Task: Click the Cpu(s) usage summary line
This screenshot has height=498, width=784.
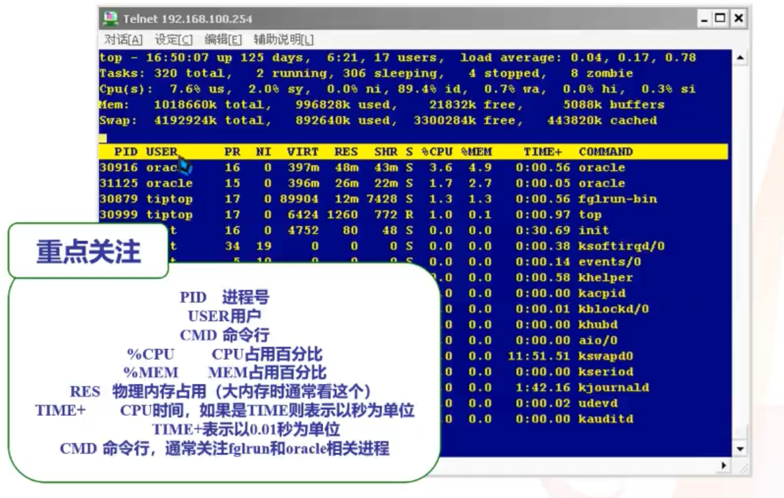Action: coord(398,89)
